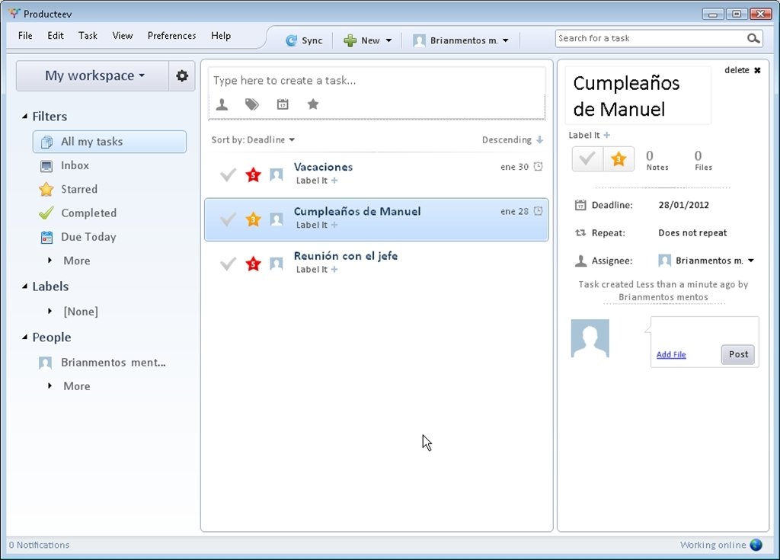Click Repeat arrows icon in detail panel
This screenshot has height=560, width=780.
pos(580,233)
